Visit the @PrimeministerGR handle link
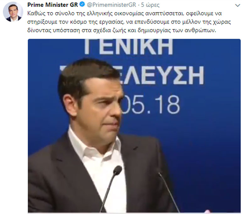Image resolution: width=242 pixels, height=214 pixels. point(112,5)
